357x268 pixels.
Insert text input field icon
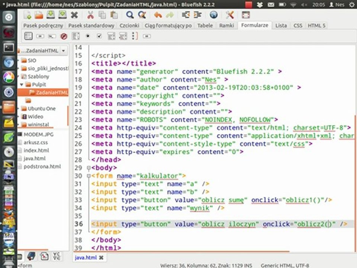point(52,36)
